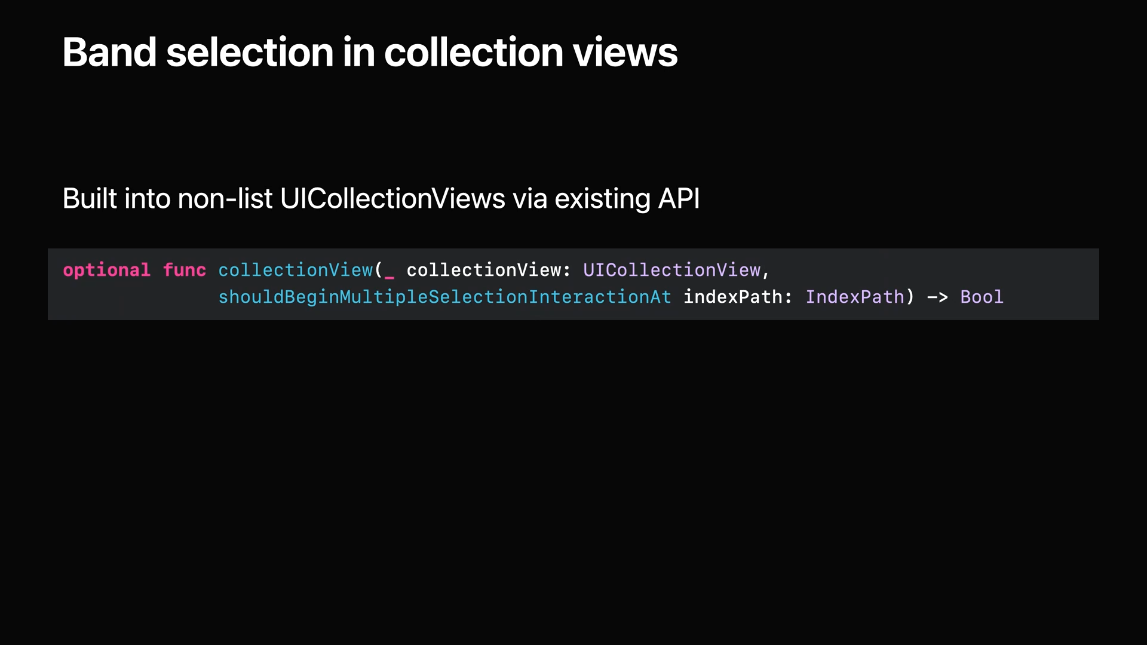Click the word 'selection' in the title
The width and height of the screenshot is (1147, 645).
249,53
